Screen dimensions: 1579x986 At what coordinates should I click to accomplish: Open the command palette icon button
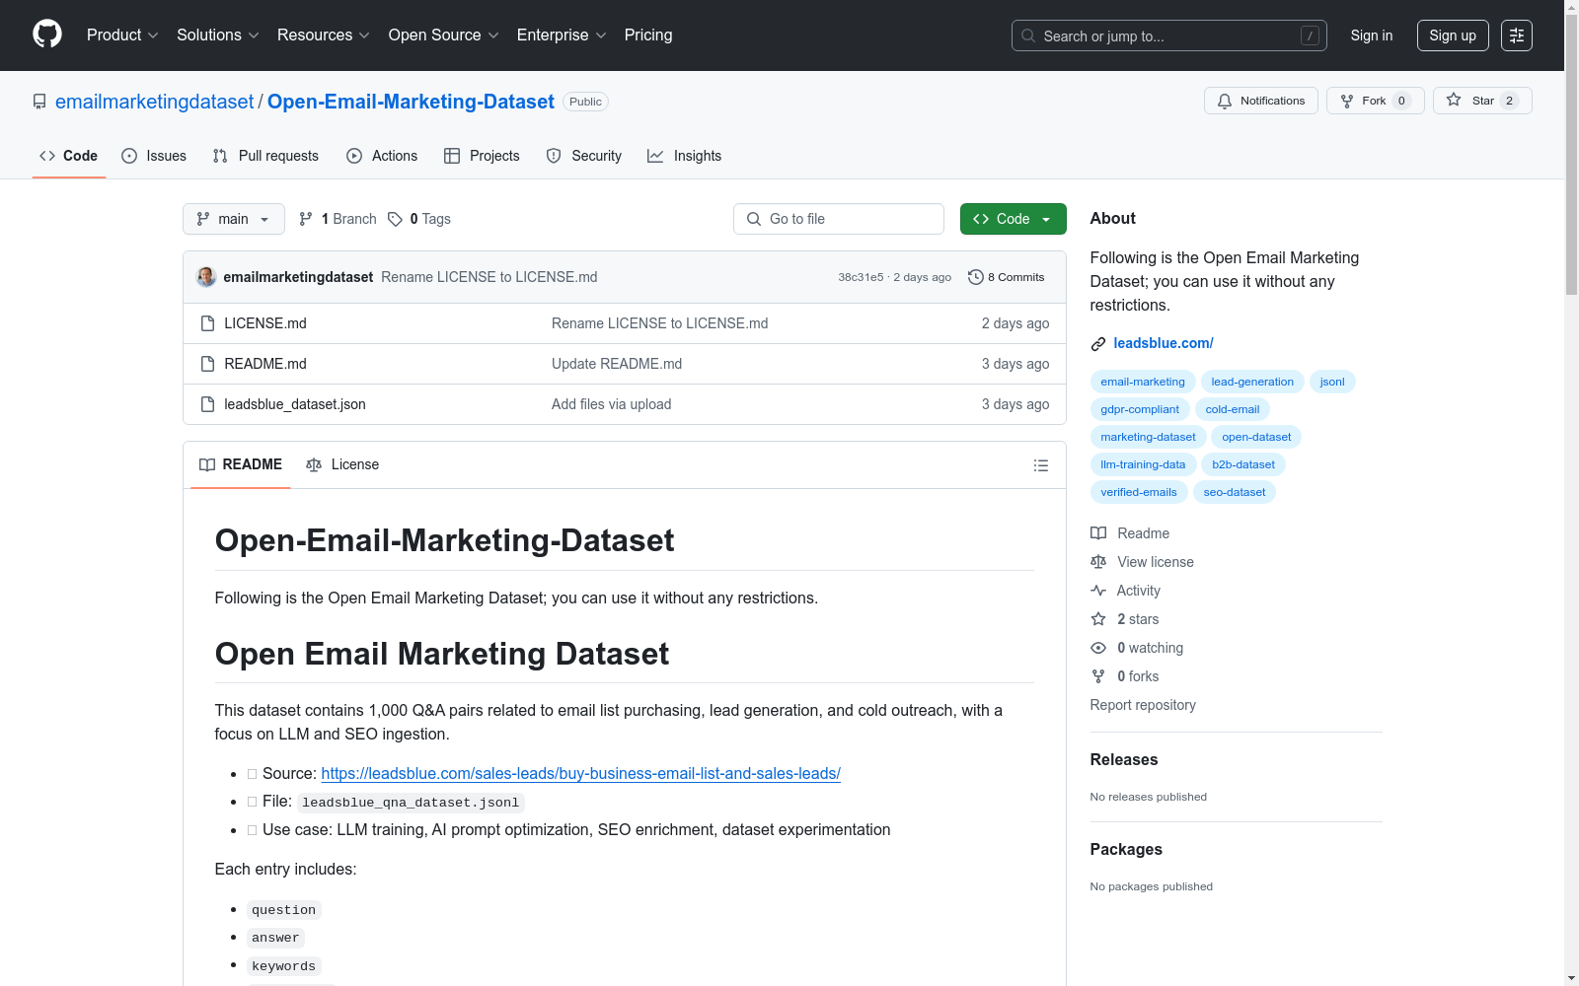tap(1517, 35)
